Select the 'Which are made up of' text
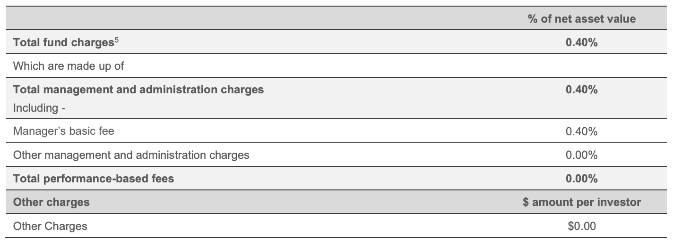Image resolution: width=673 pixels, height=246 pixels. (x=69, y=66)
